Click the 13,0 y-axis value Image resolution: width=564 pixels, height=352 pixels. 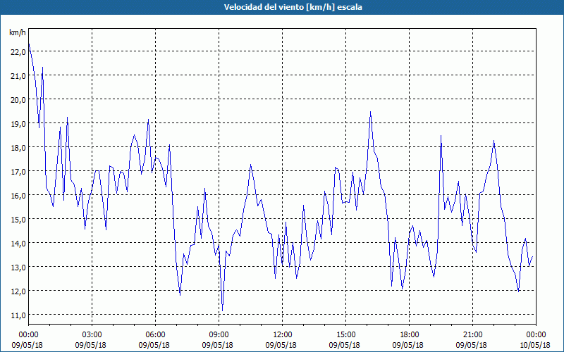(x=18, y=268)
